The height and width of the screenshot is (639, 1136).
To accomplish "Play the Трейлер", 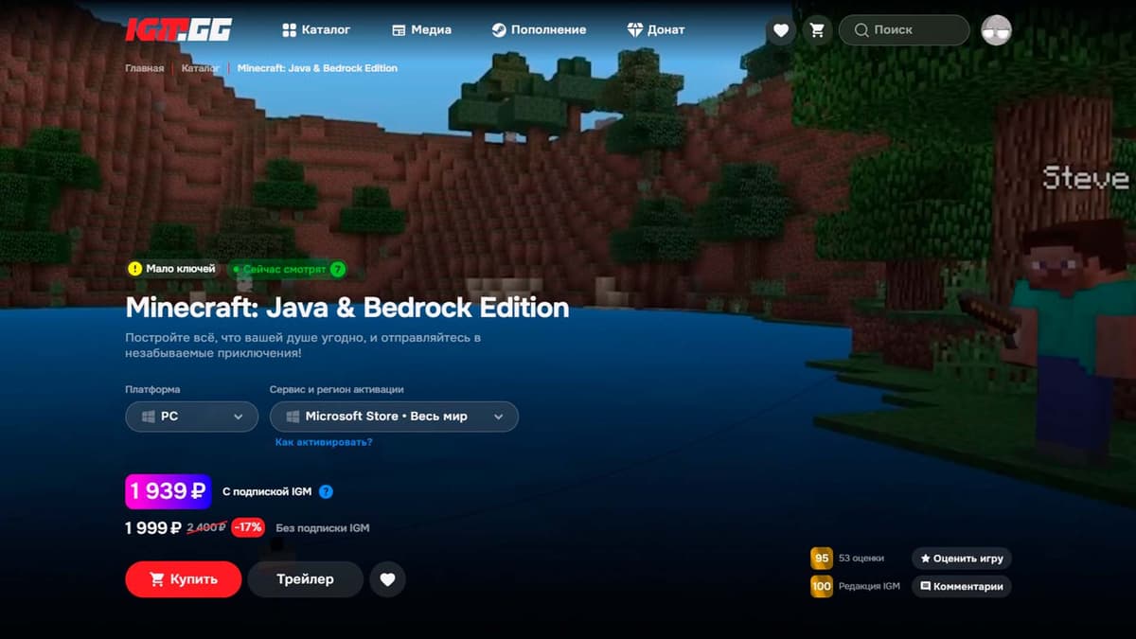I will (x=305, y=579).
